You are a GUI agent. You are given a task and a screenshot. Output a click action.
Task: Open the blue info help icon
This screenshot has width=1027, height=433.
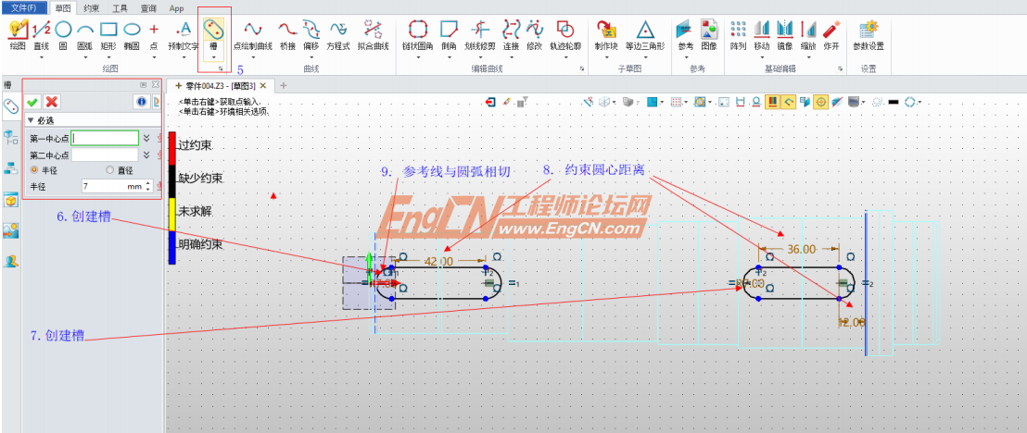pyautogui.click(x=142, y=102)
